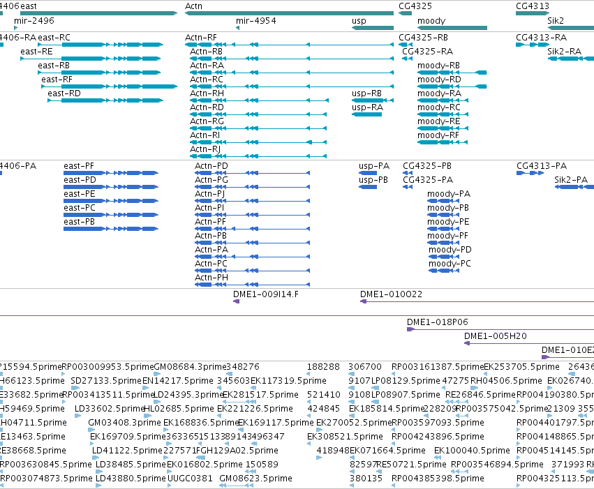
Task: Click cDNA LP08129.5prime label
Action: (406, 381)
